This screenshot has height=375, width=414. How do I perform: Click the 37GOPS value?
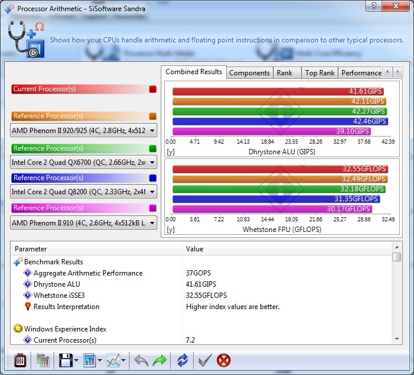pos(198,273)
